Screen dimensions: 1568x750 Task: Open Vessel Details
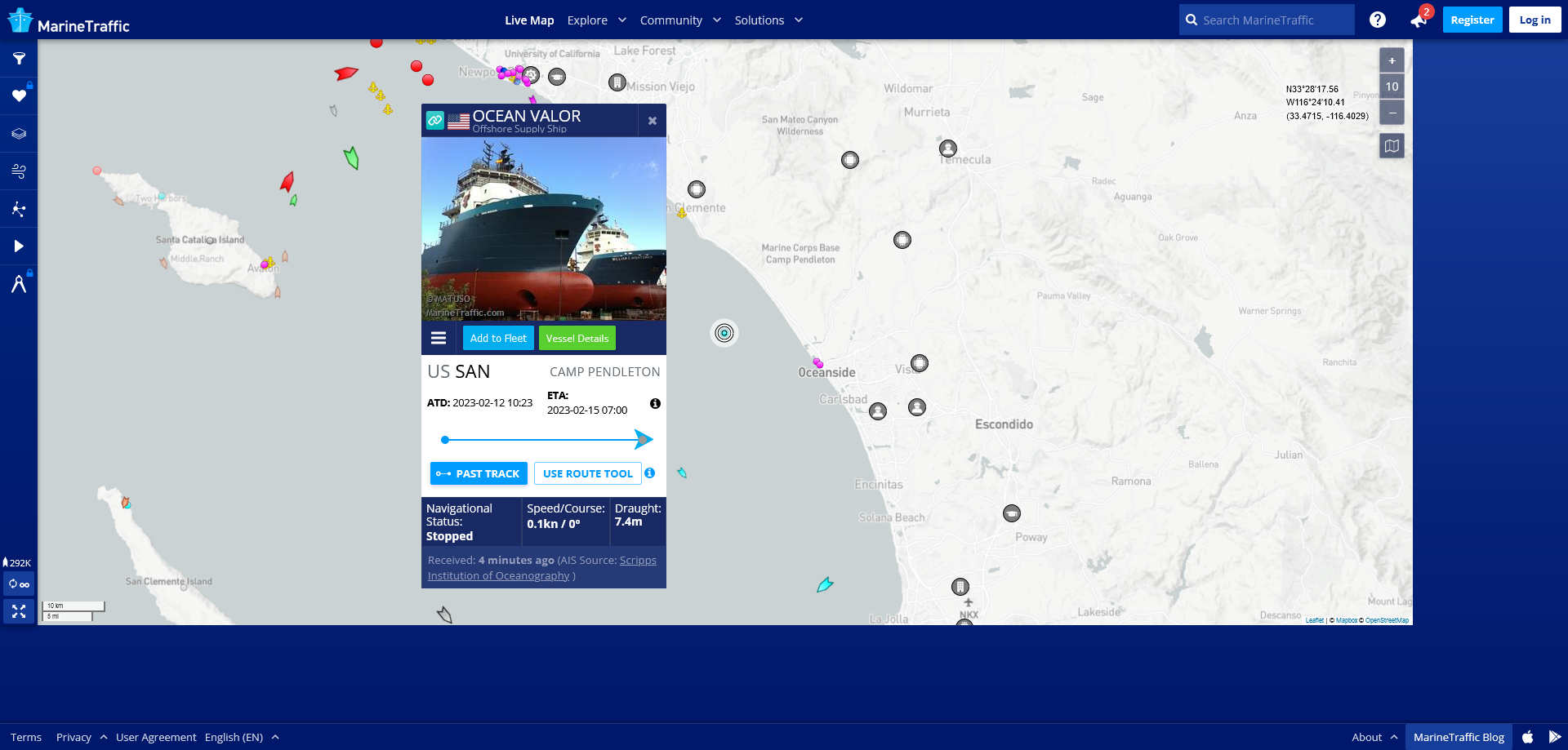click(577, 338)
